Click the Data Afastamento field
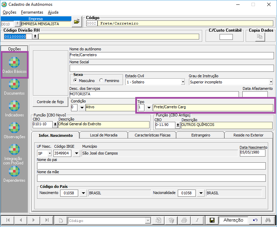Viewport: 277px width, 227px height. [x=255, y=94]
